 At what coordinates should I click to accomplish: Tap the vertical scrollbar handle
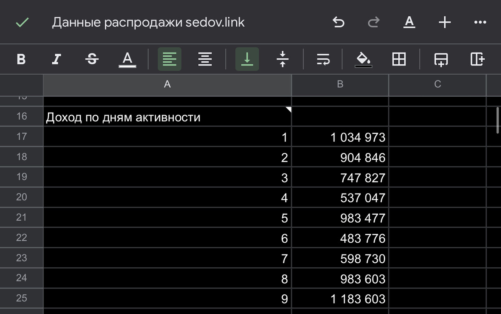point(497,121)
